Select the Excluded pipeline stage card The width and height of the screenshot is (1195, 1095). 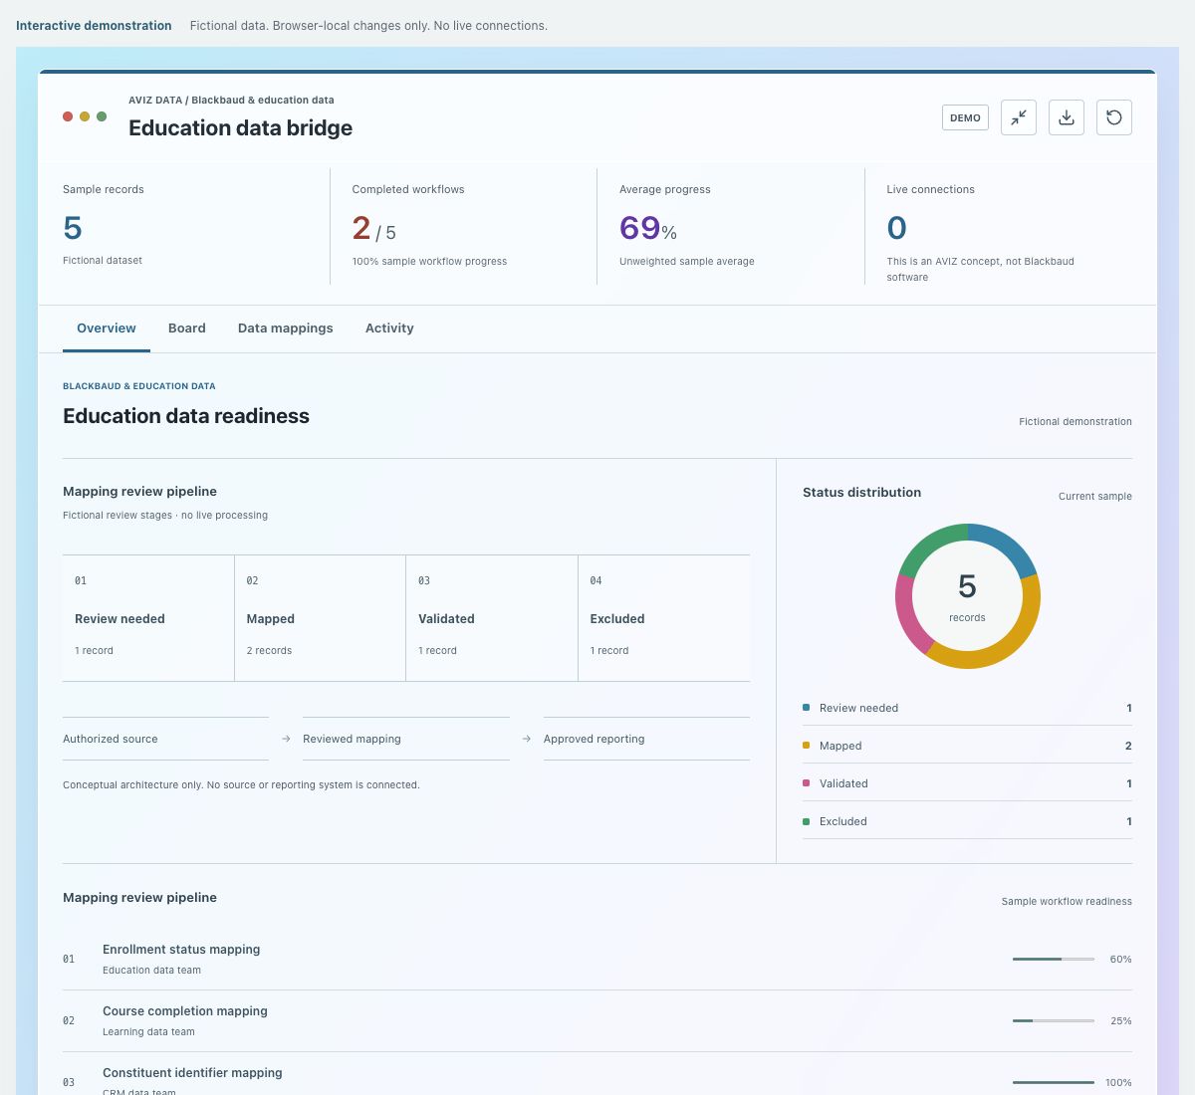pyautogui.click(x=664, y=618)
